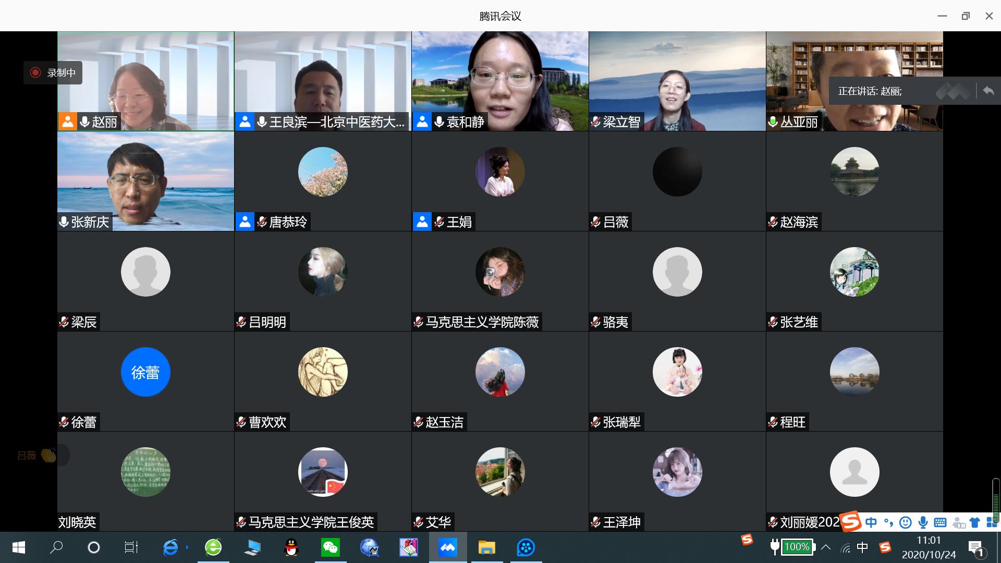Click the blue person badge beside 王娟
The width and height of the screenshot is (1001, 563).
click(422, 222)
